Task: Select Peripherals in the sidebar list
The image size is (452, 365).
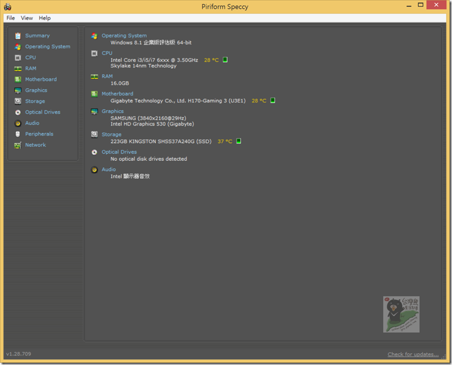Action: click(39, 134)
